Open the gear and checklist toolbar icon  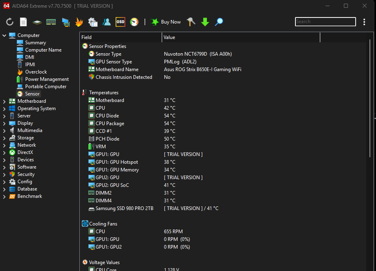click(x=93, y=22)
